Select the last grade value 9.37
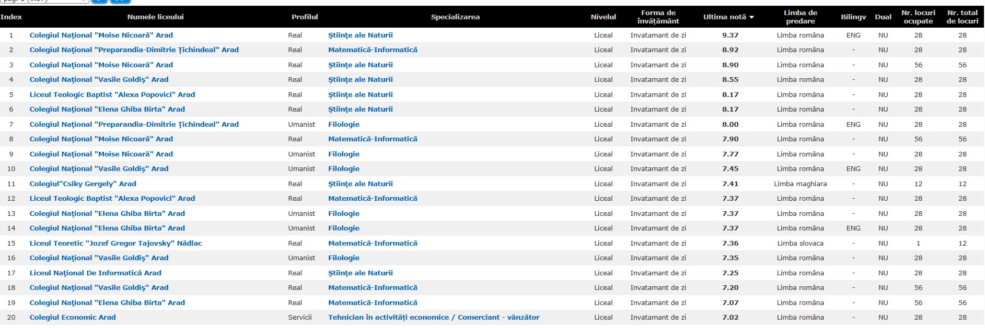The width and height of the screenshot is (985, 328). 730,35
